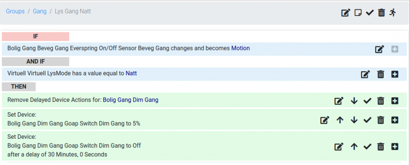Viewport: 409px width, 165px height.
Task: Move the Dim Gang 5% action up
Action: point(339,120)
